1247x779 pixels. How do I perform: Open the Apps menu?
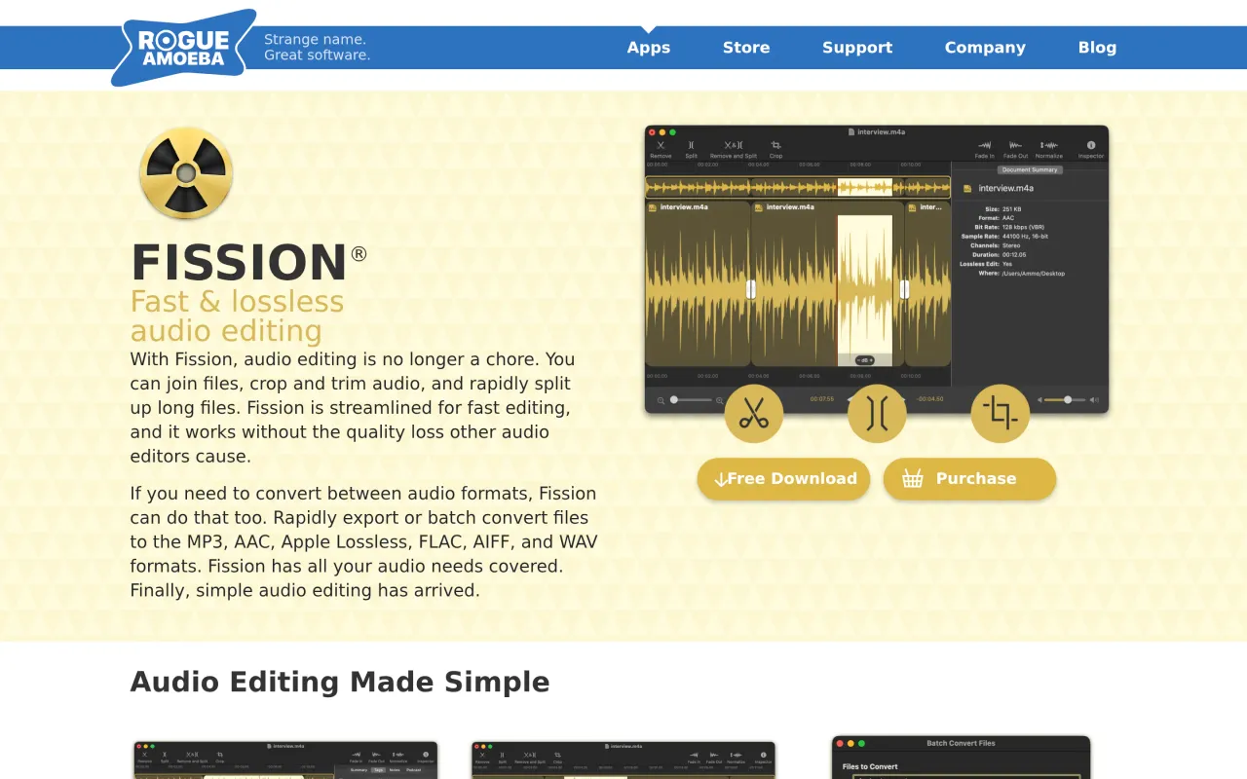tap(649, 47)
